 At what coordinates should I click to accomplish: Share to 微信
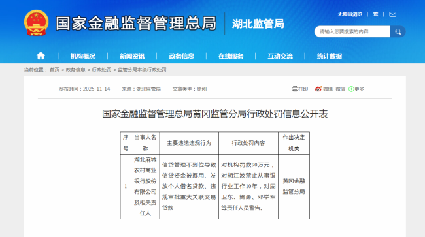point(341,89)
